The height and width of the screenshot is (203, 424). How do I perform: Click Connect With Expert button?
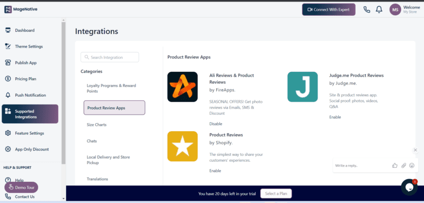[x=329, y=10]
